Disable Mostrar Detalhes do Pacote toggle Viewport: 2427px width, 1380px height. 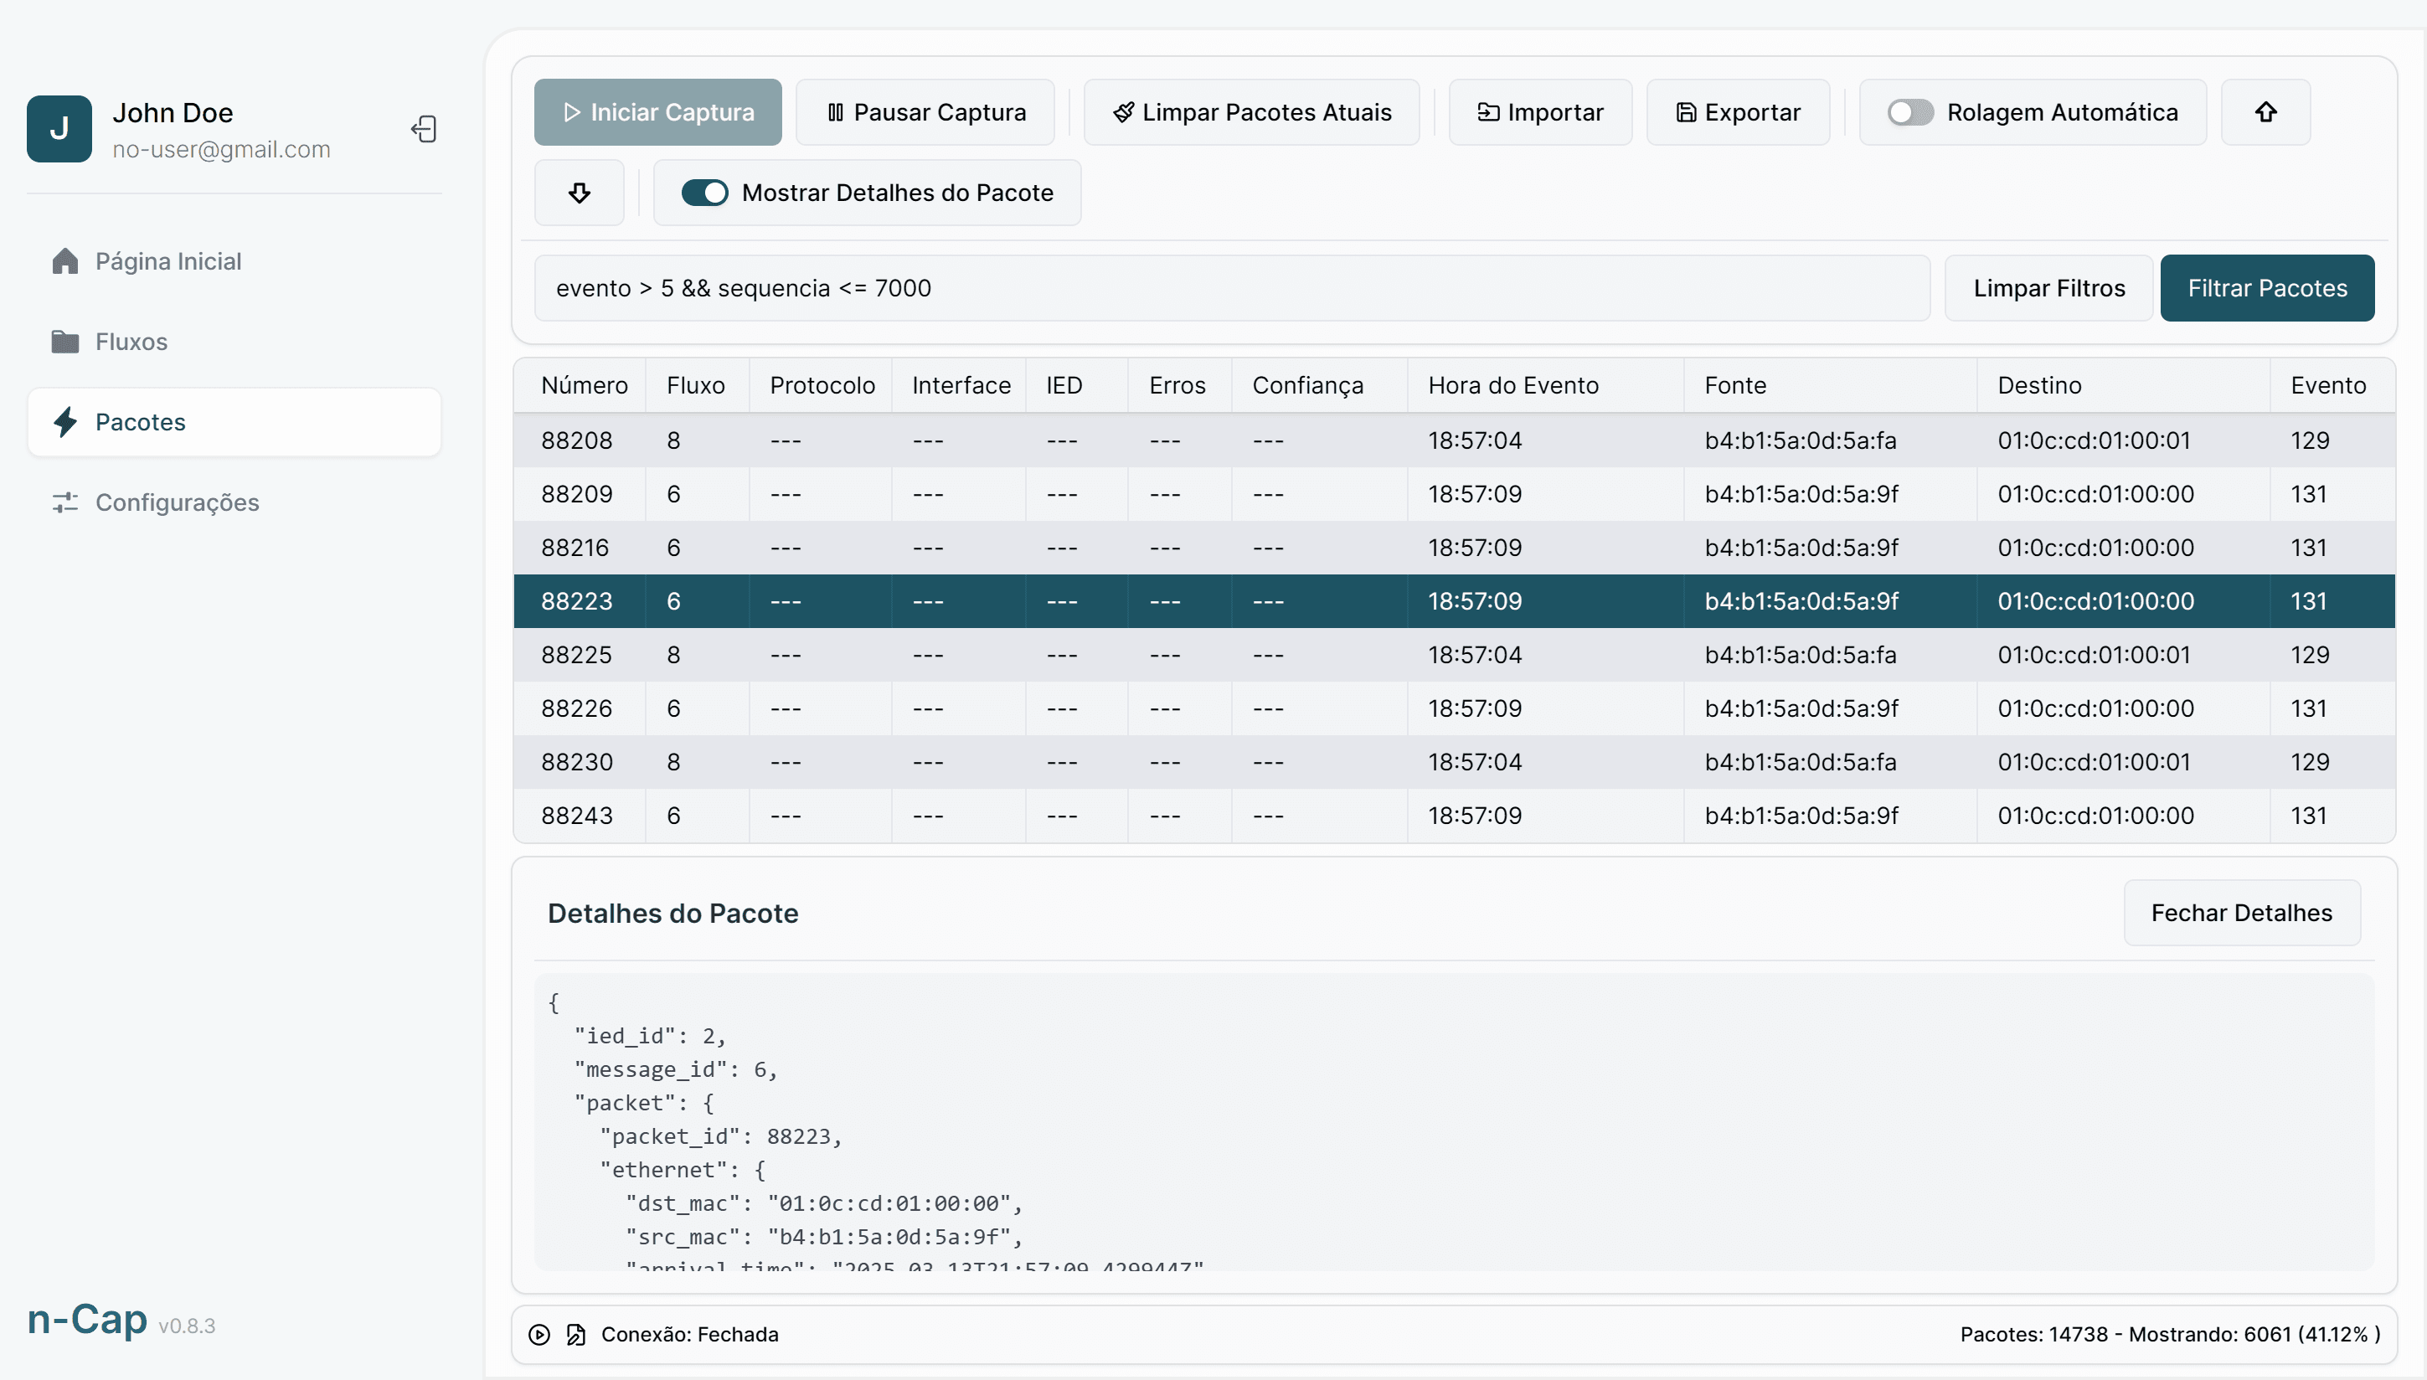(704, 193)
